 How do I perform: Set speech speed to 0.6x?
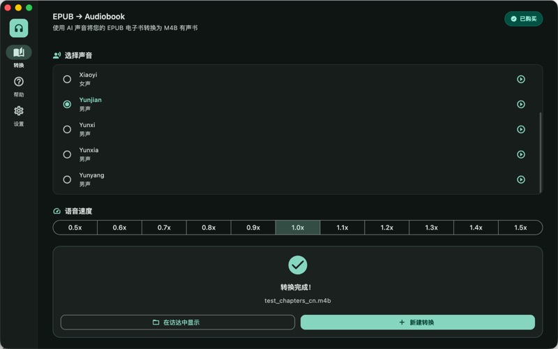[x=119, y=228]
